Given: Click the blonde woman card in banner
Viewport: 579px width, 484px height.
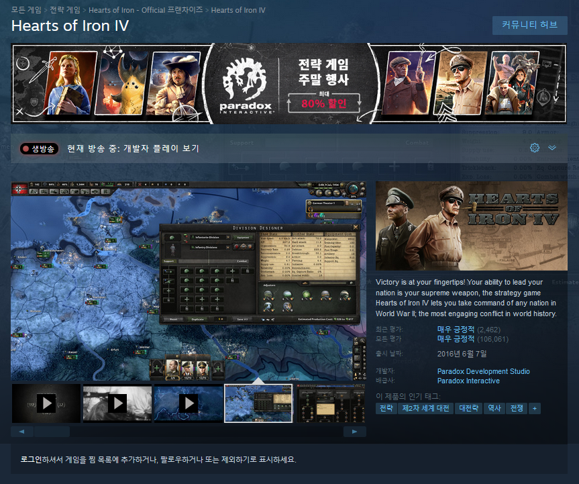Looking at the screenshot, I should click(70, 83).
